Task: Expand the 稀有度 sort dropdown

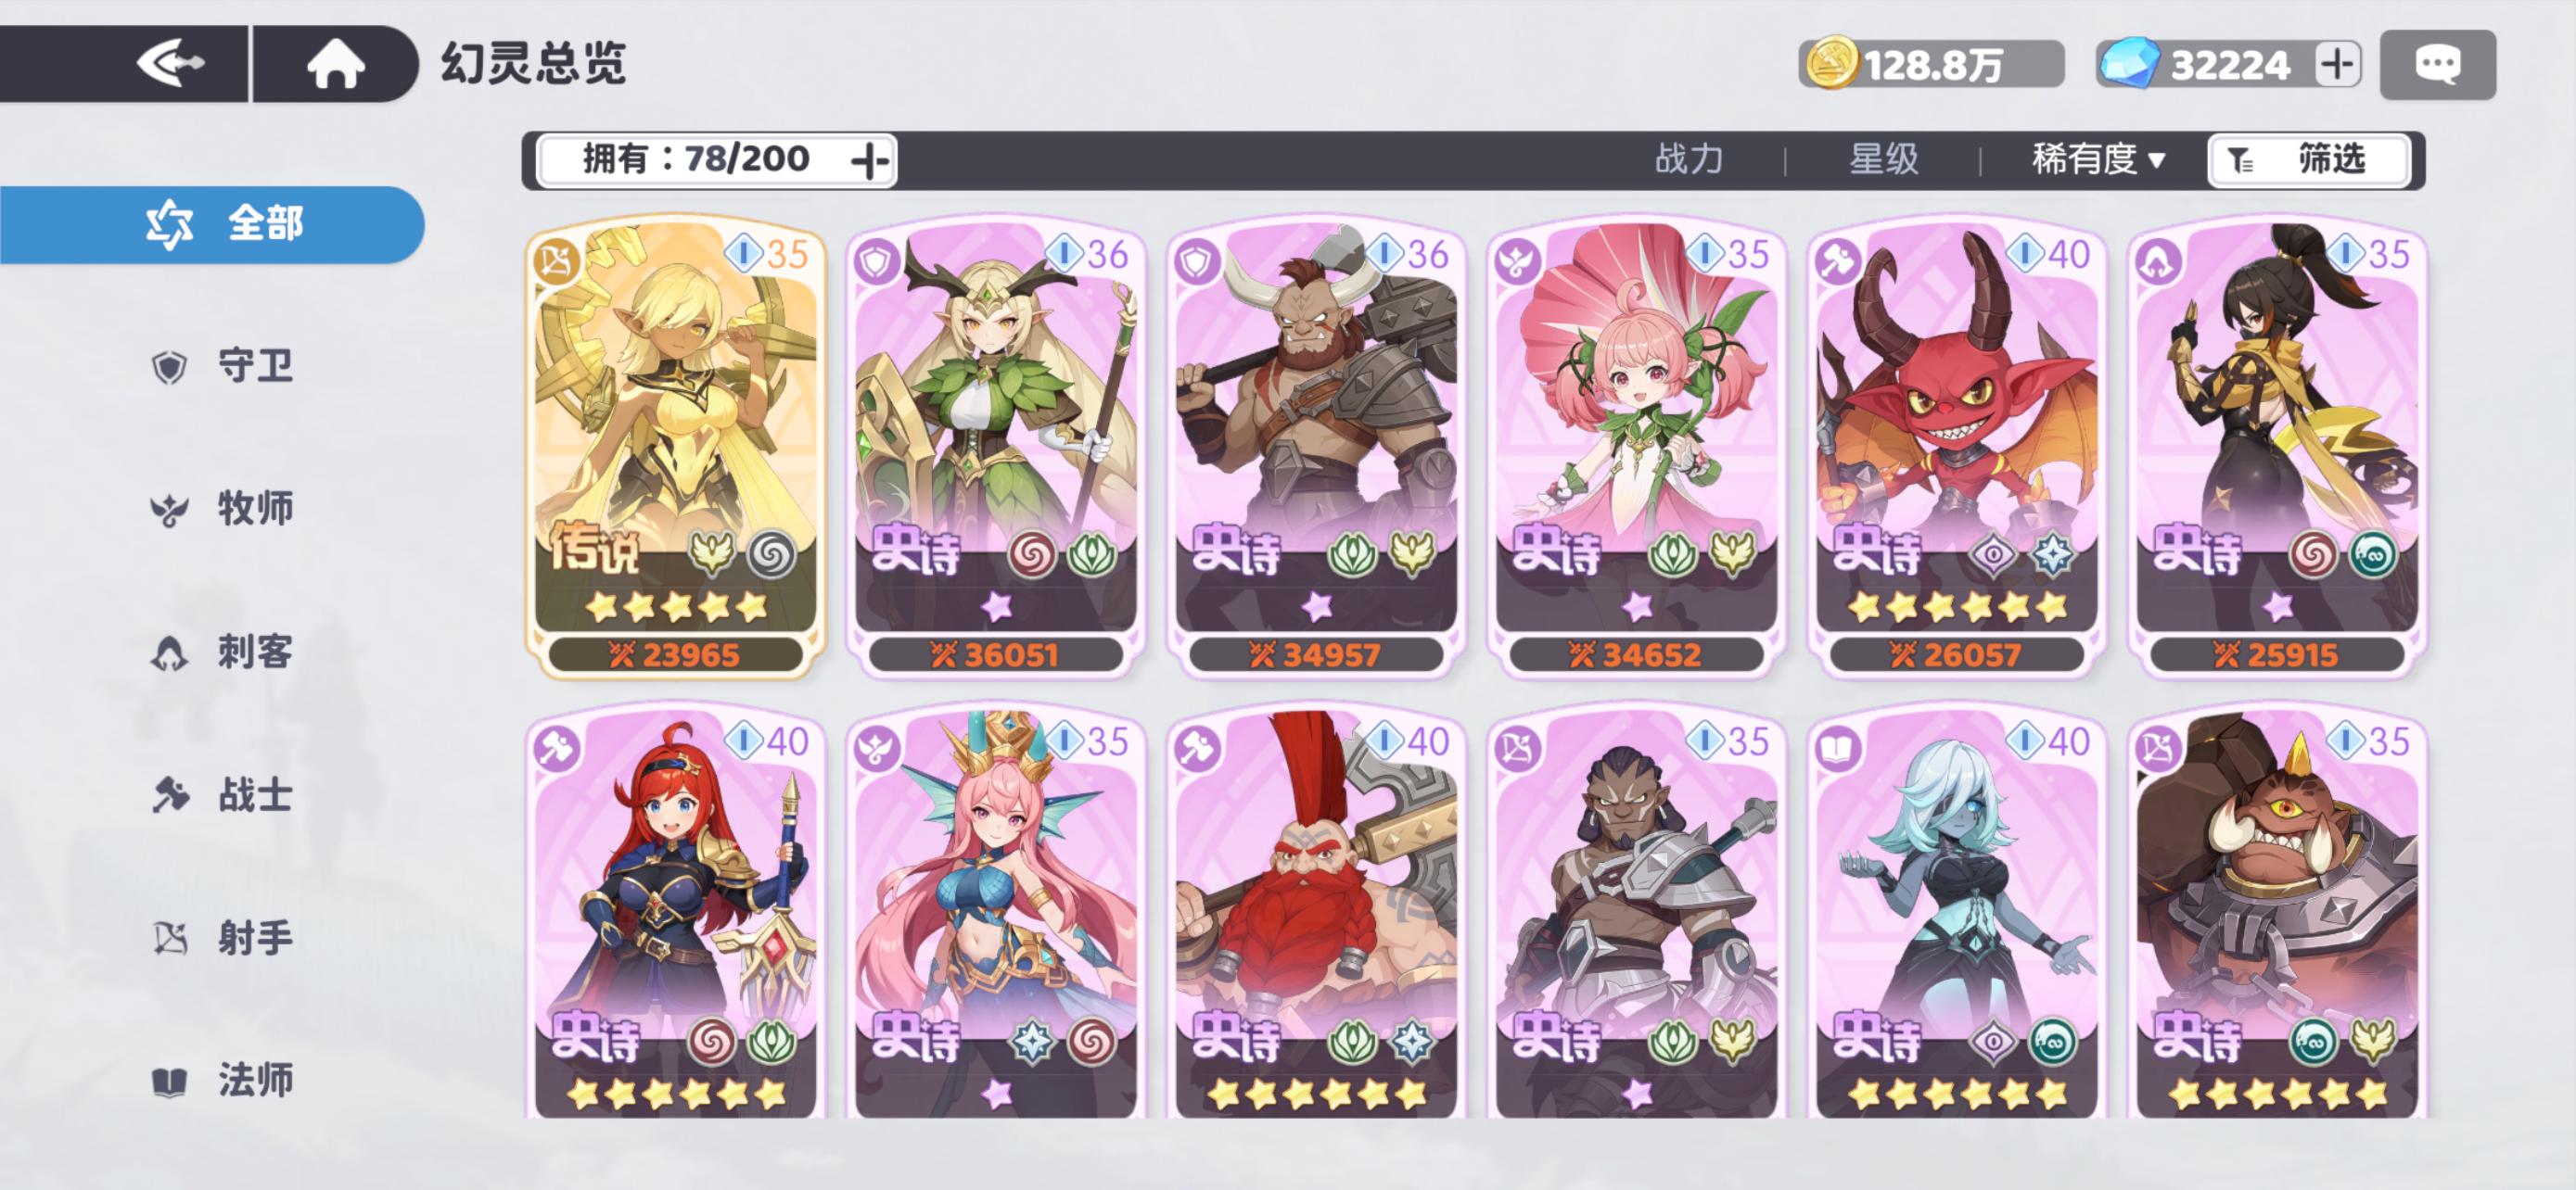Action: pyautogui.click(x=2097, y=159)
